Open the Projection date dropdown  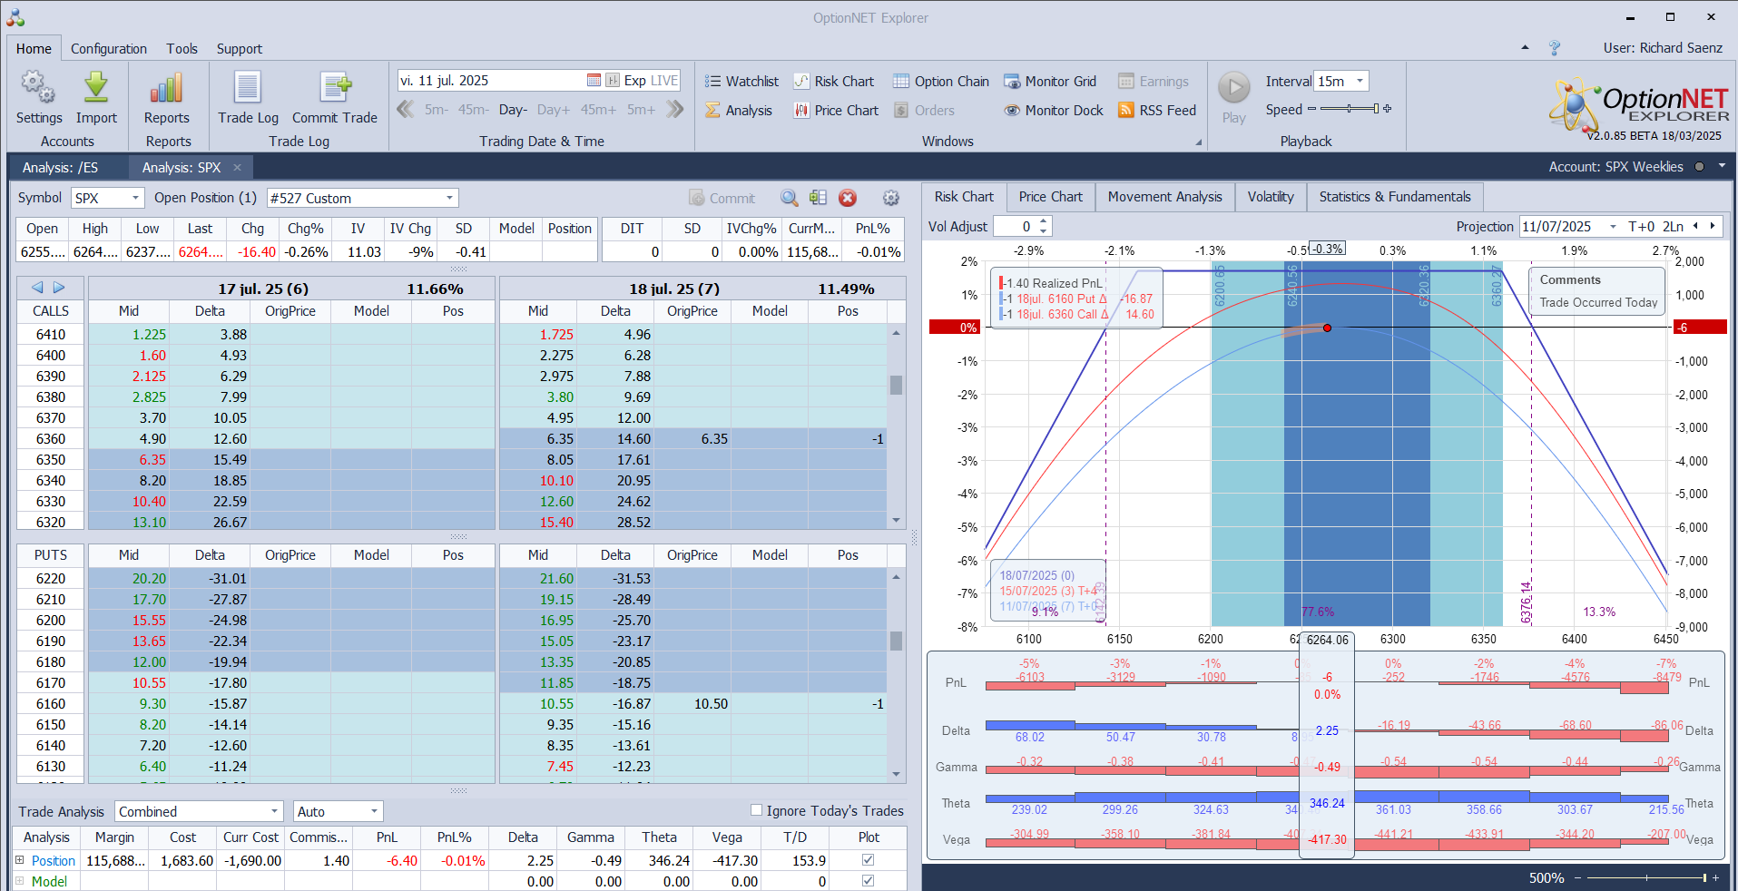point(1613,226)
